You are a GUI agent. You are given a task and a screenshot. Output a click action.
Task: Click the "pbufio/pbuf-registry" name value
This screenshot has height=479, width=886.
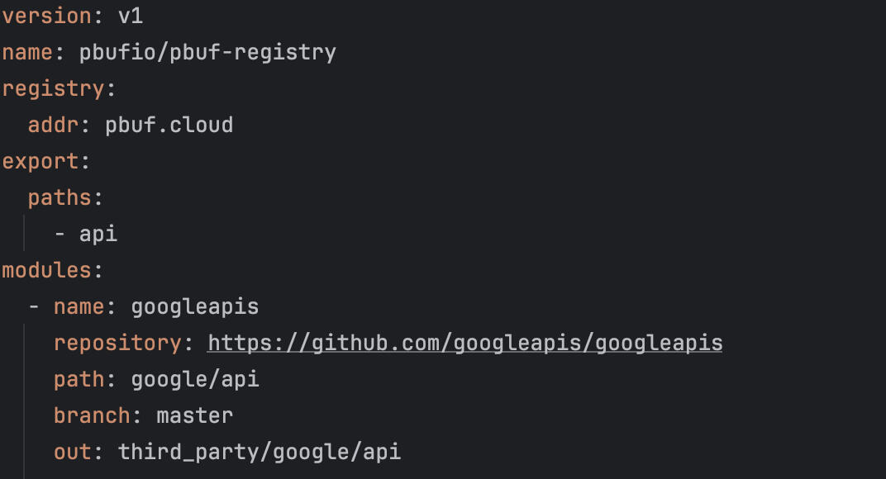207,52
